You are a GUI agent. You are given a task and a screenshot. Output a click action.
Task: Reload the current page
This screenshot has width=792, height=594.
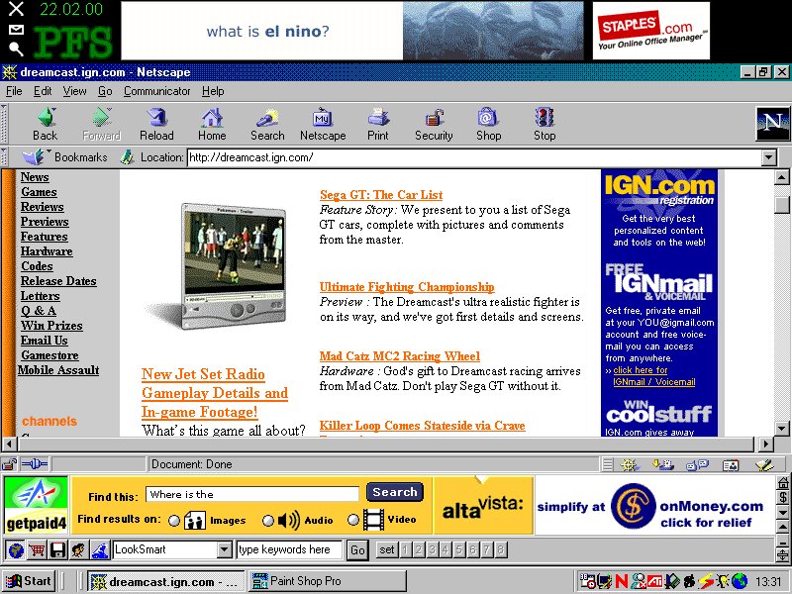pyautogui.click(x=156, y=124)
